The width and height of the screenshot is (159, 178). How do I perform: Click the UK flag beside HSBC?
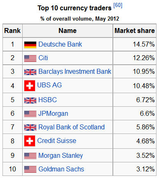30,101
